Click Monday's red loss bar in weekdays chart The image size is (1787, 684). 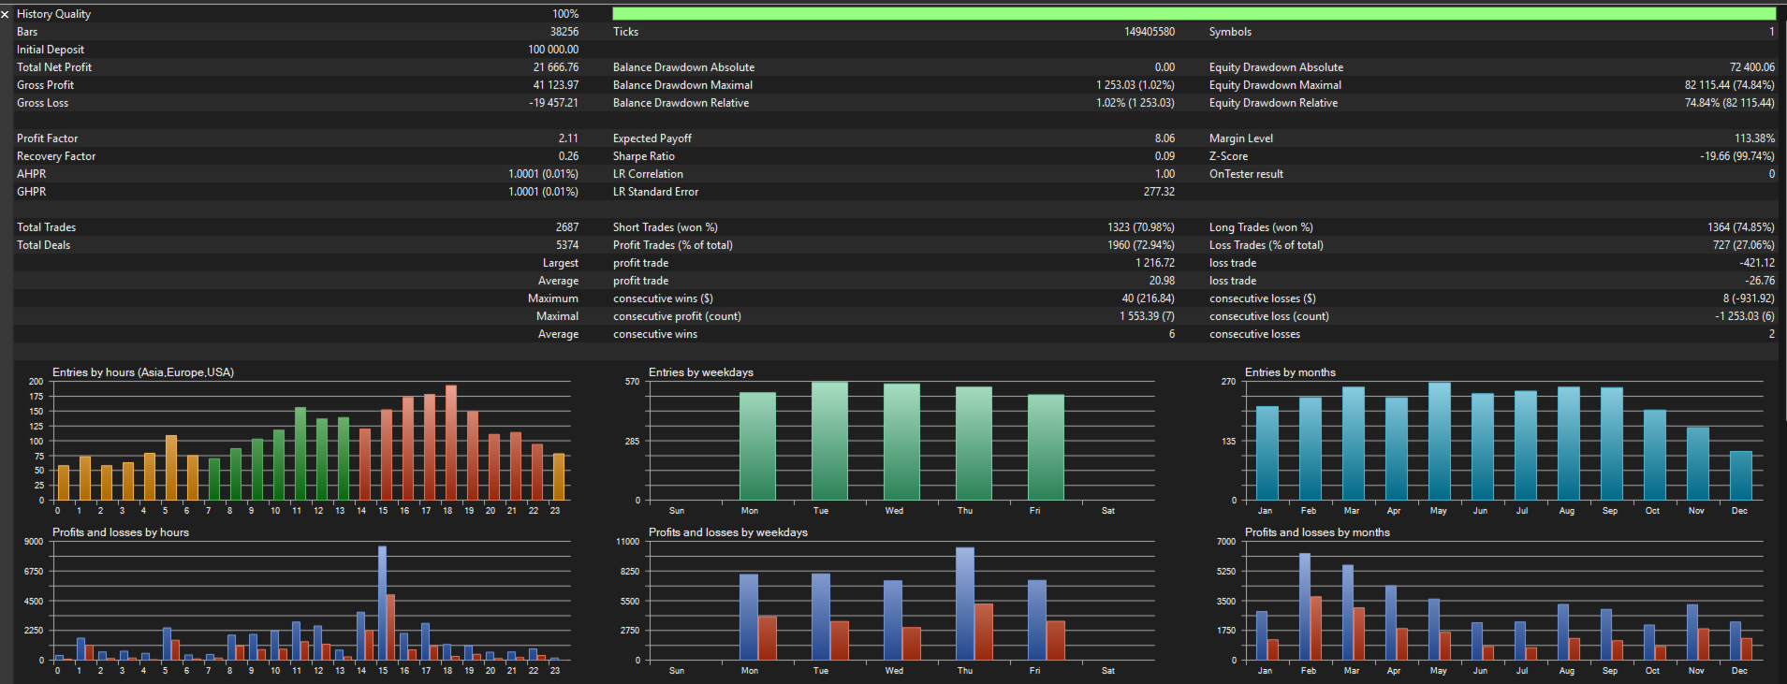click(x=768, y=638)
